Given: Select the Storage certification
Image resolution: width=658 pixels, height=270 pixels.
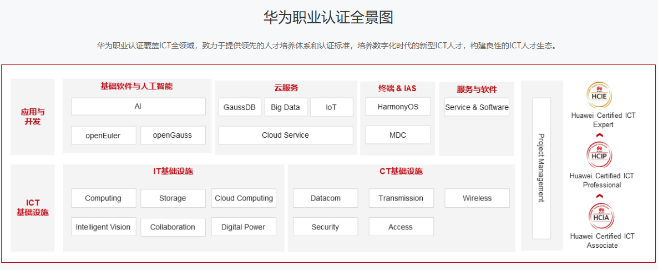Looking at the screenshot, I should click(173, 198).
